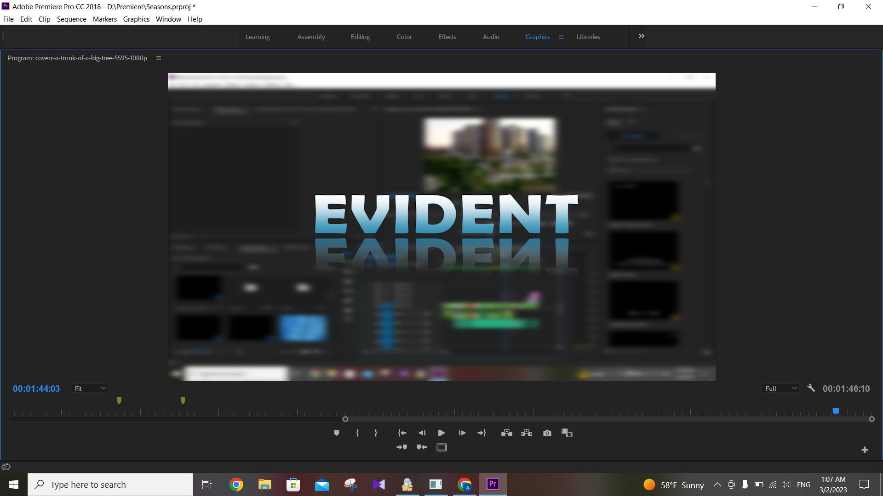
Task: Open the Sequence menu
Action: pos(71,19)
